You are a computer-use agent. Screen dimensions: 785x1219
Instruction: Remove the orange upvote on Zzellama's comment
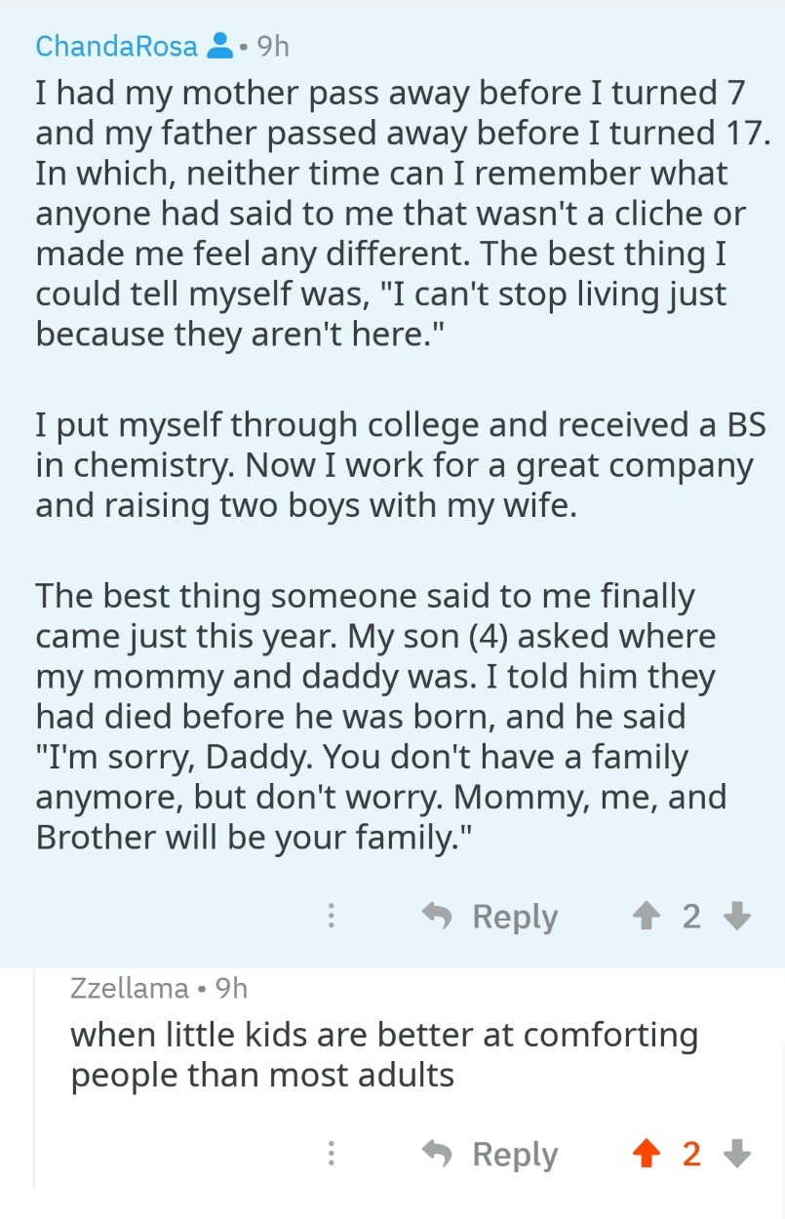645,1154
